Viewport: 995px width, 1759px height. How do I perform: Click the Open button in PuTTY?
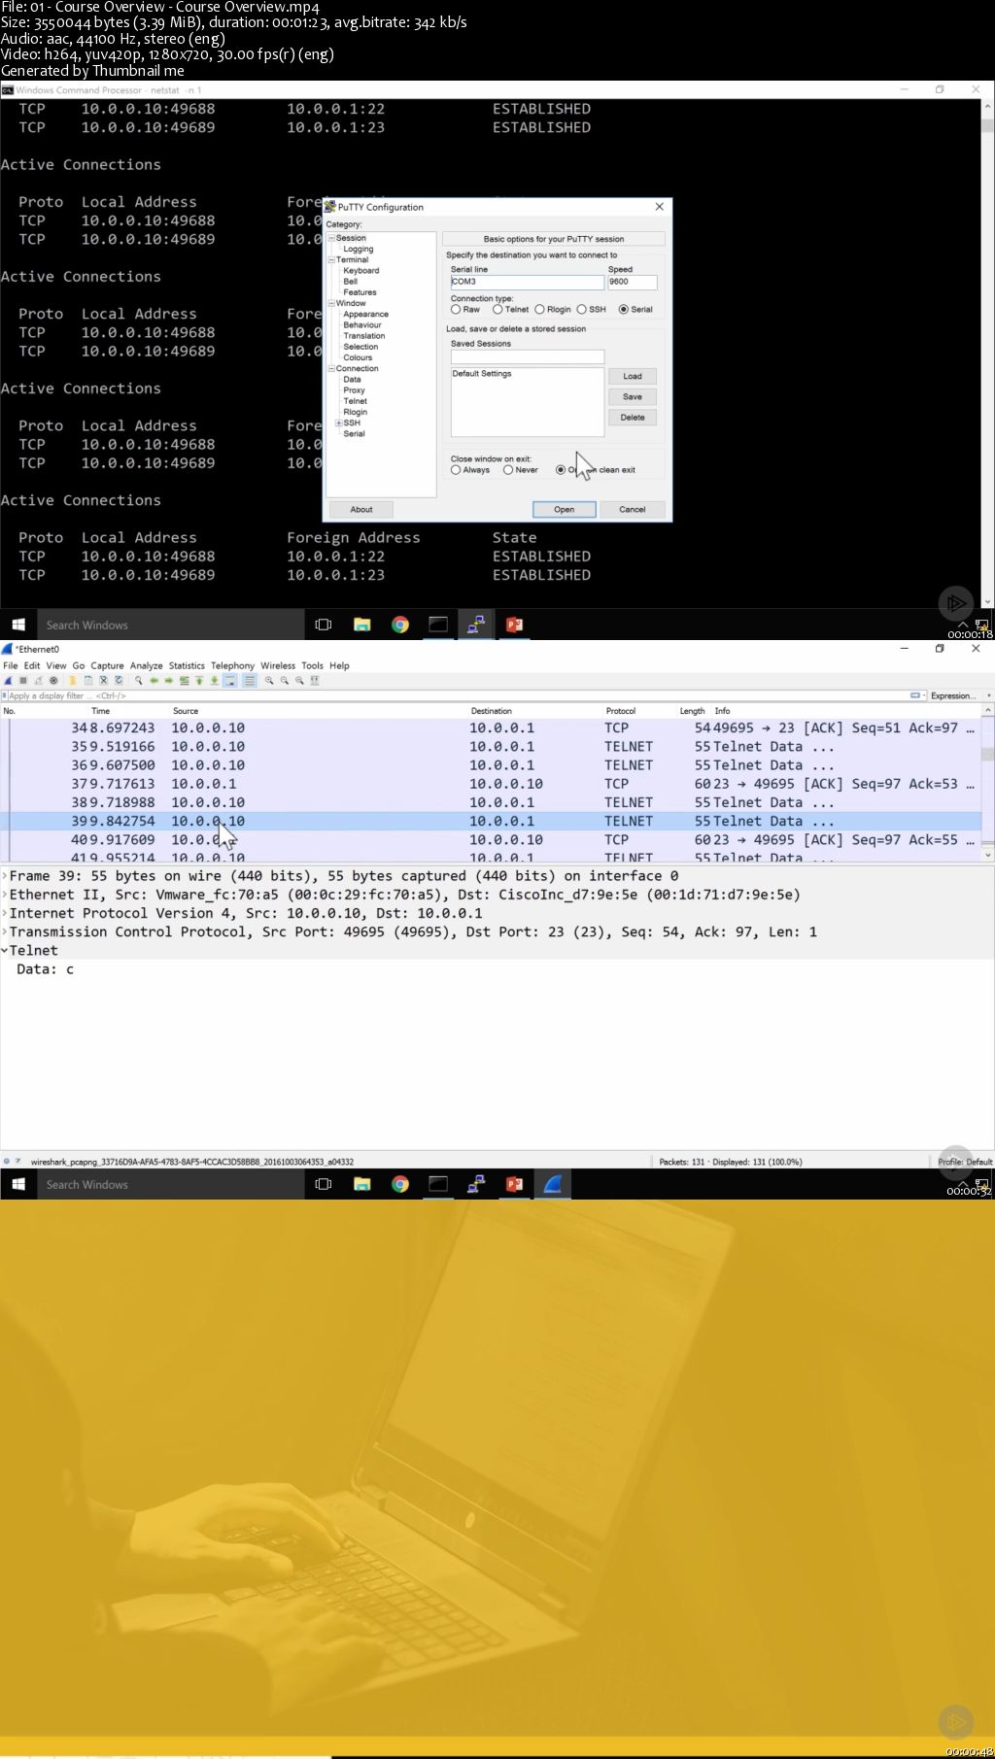[565, 509]
